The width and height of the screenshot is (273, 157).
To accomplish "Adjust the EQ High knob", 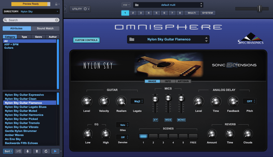I will pos(106,134).
